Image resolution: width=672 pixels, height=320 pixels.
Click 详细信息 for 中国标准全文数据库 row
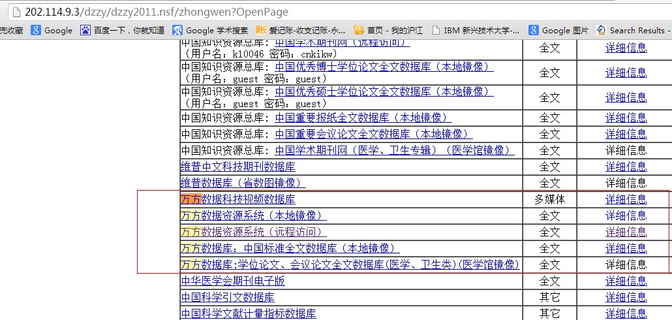pos(626,248)
